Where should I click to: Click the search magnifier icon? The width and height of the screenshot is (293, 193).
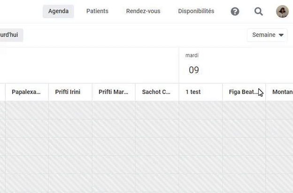(259, 11)
